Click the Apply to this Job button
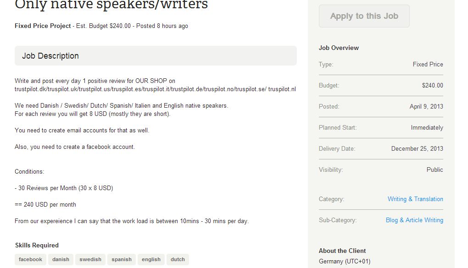Screen dimensions: 468x268 click(x=364, y=16)
